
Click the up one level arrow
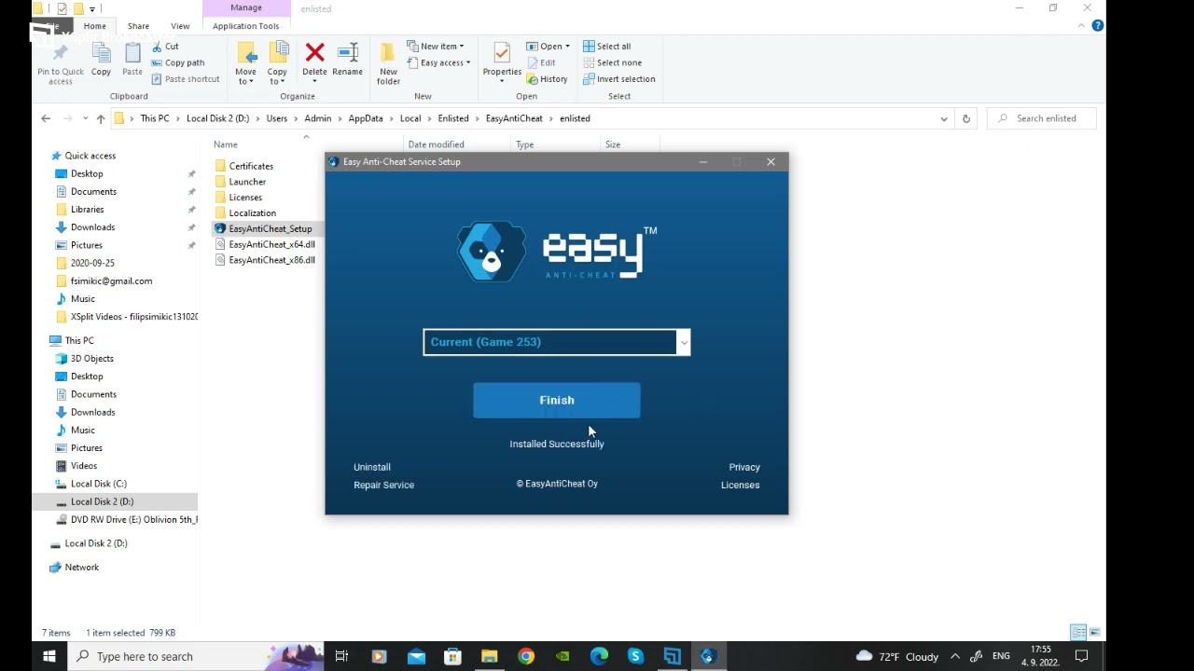tap(101, 118)
